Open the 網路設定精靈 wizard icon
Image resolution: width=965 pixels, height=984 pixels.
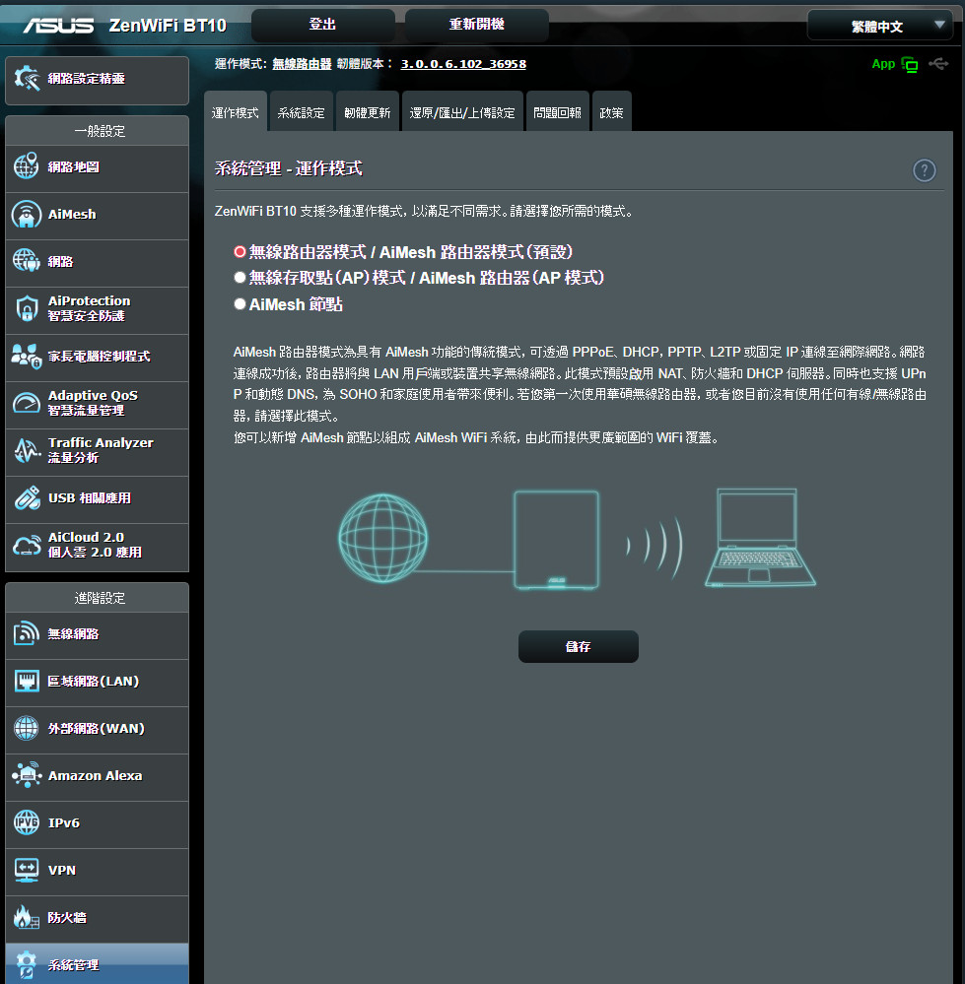(27, 79)
